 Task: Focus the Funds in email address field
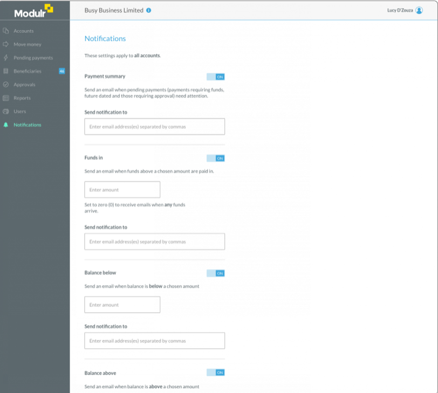tap(154, 242)
